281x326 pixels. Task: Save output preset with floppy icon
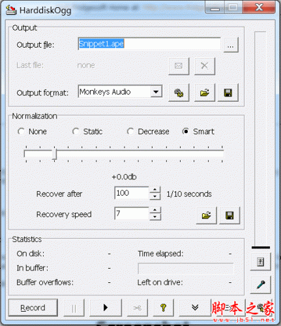click(x=228, y=93)
